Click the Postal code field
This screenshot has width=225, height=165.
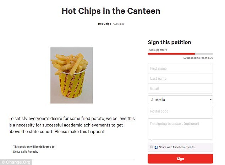coord(180,111)
